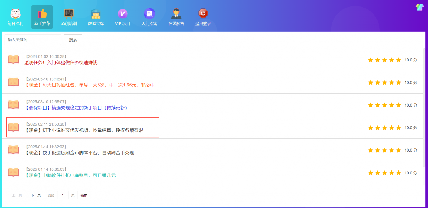Screen dimensions: 428x208
Task: Click the T-shirt theme icon at top right
Action: point(419,7)
